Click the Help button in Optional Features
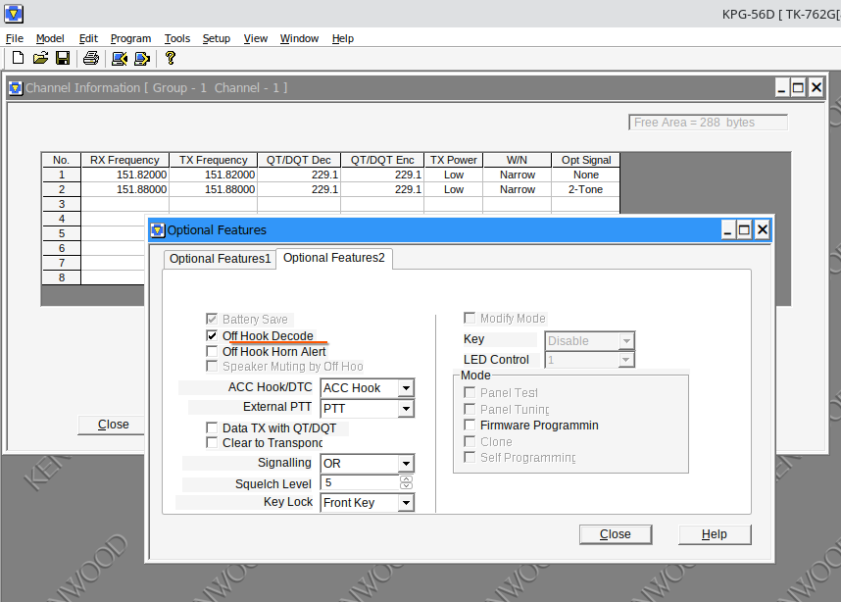This screenshot has width=841, height=602. [715, 534]
